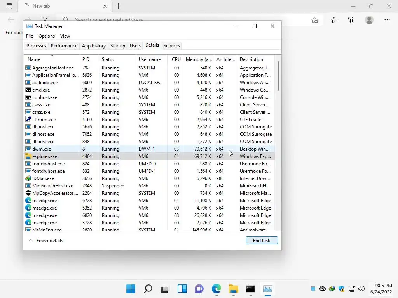The width and height of the screenshot is (398, 298).
Task: Click End task button
Action: coord(262,241)
